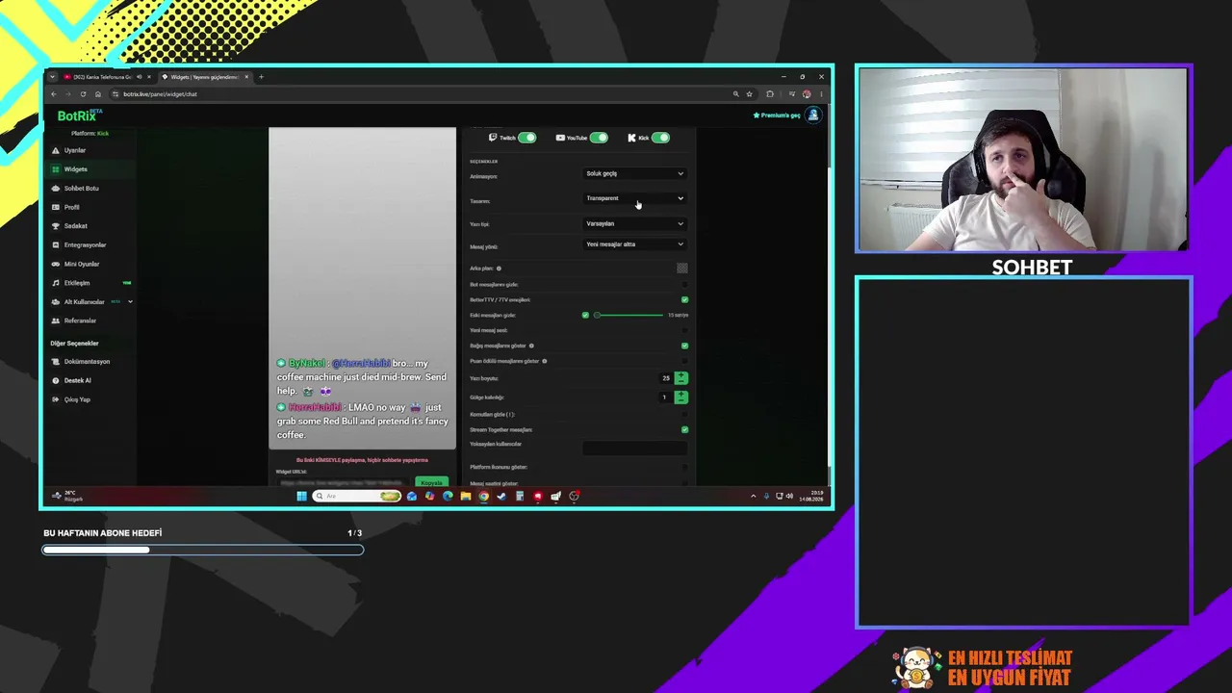The height and width of the screenshot is (693, 1232).
Task: Open the Etkileşim music note icon
Action: click(55, 283)
